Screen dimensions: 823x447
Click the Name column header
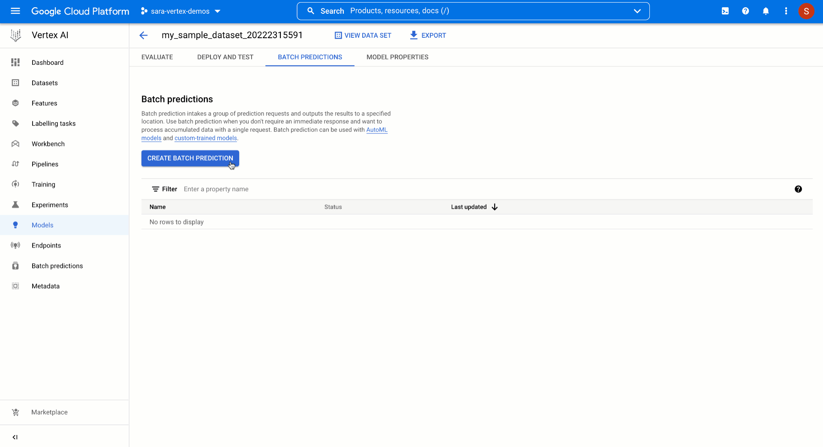tap(158, 207)
